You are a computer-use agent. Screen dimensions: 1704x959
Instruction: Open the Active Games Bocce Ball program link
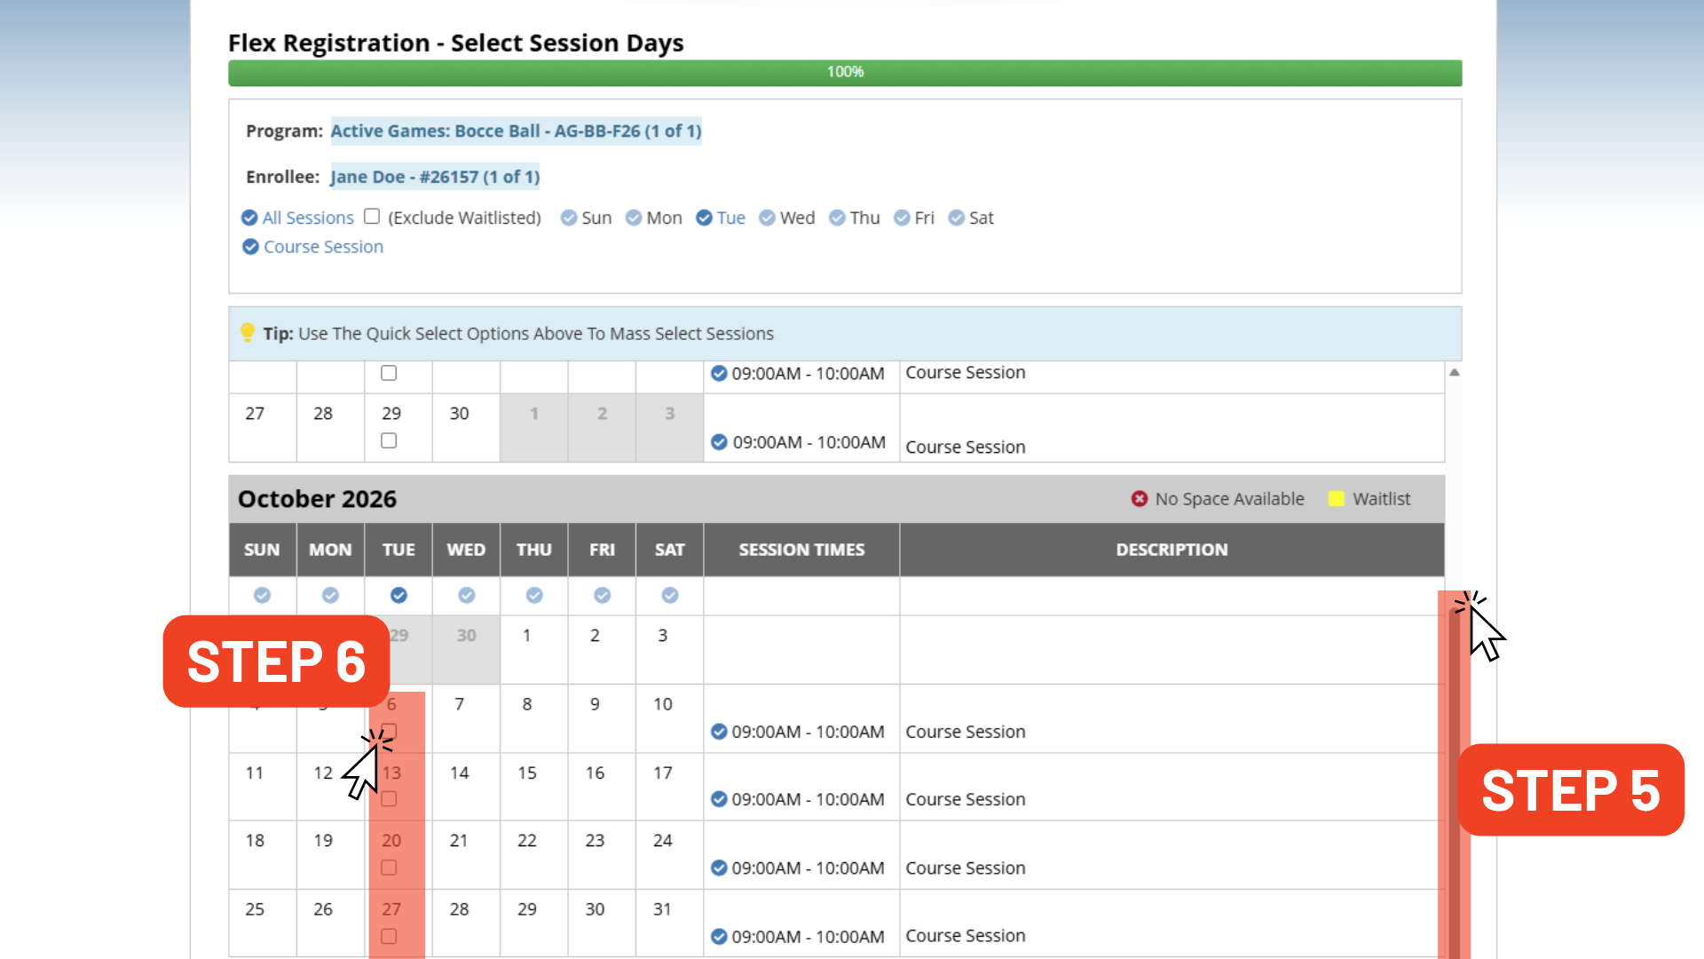(516, 131)
